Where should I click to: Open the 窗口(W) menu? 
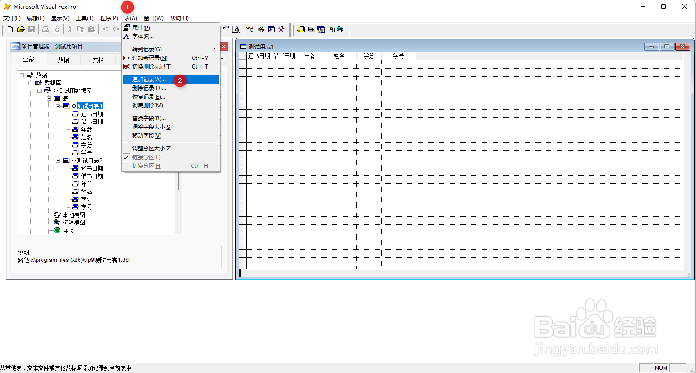coord(154,18)
